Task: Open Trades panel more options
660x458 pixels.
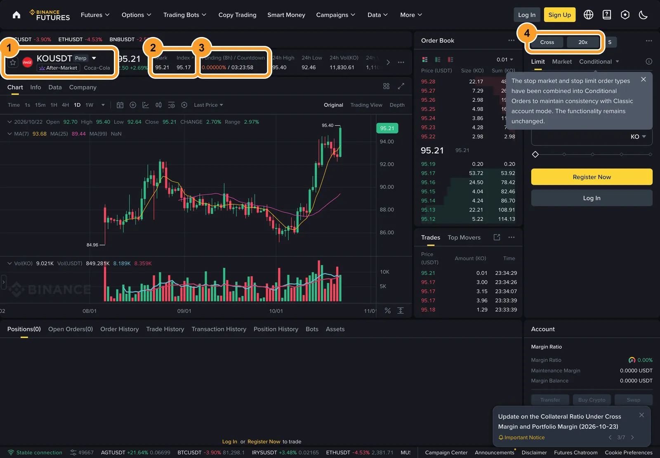Action: point(511,237)
